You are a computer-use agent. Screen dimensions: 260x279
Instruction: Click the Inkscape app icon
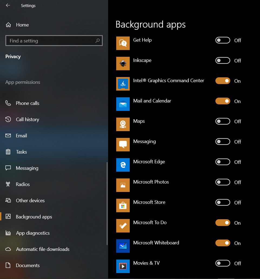click(123, 64)
